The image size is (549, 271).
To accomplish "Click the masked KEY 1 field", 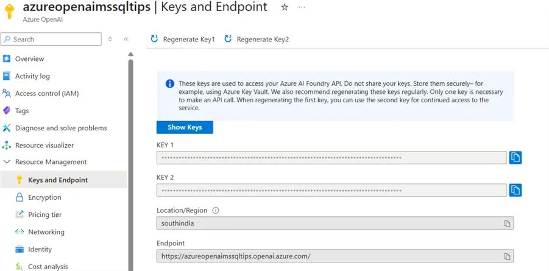I will tap(331, 158).
